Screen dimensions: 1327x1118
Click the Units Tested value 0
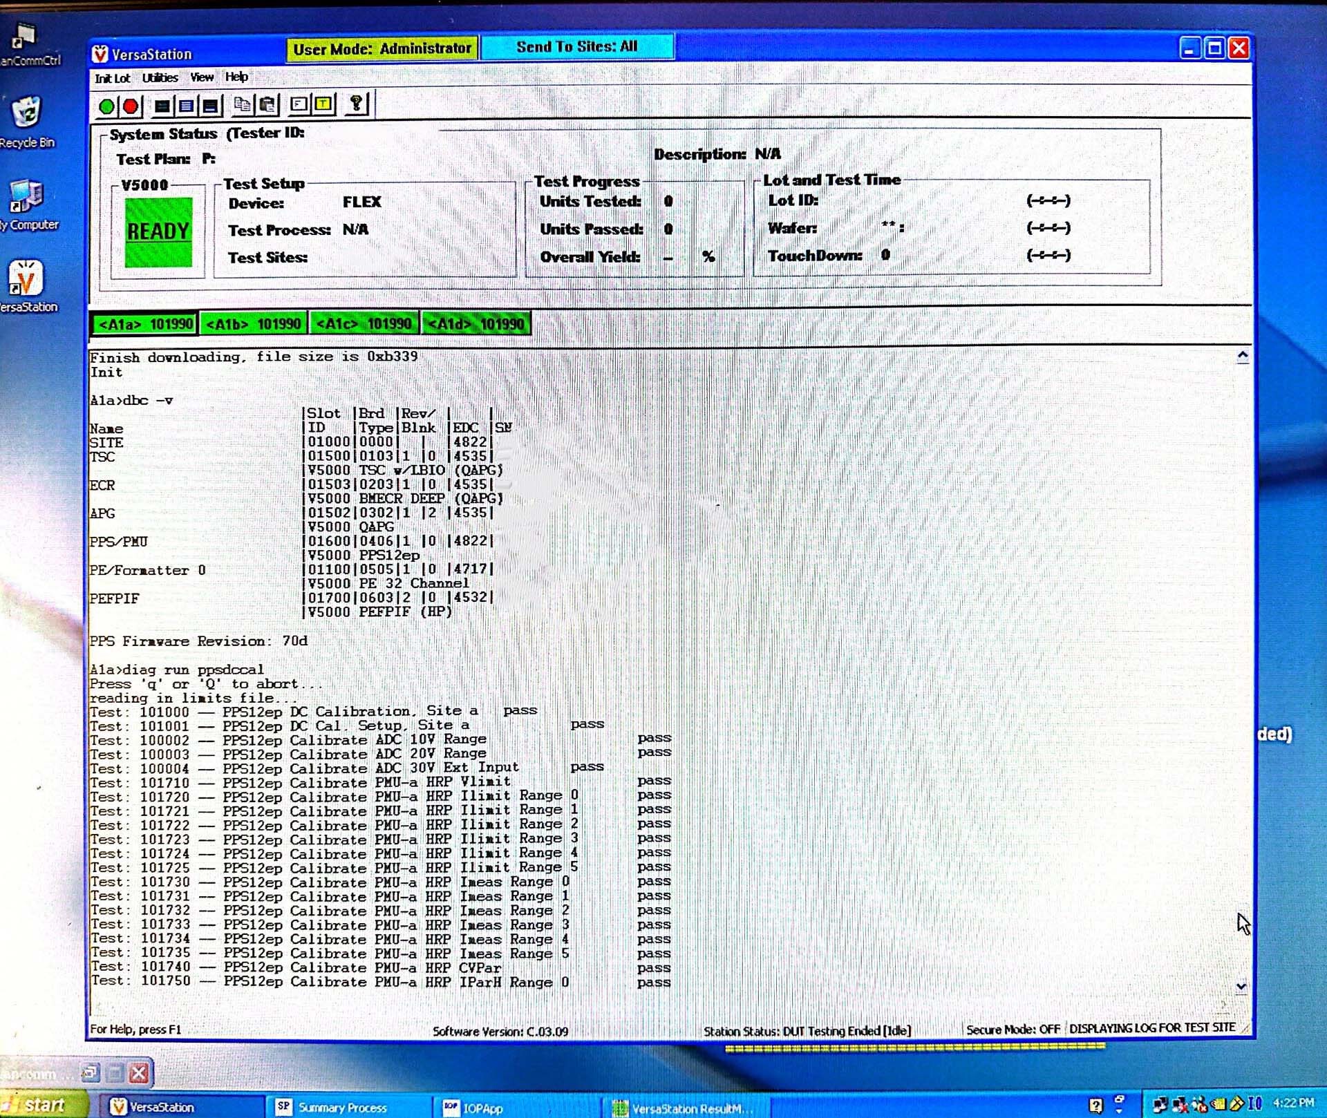[x=668, y=202]
